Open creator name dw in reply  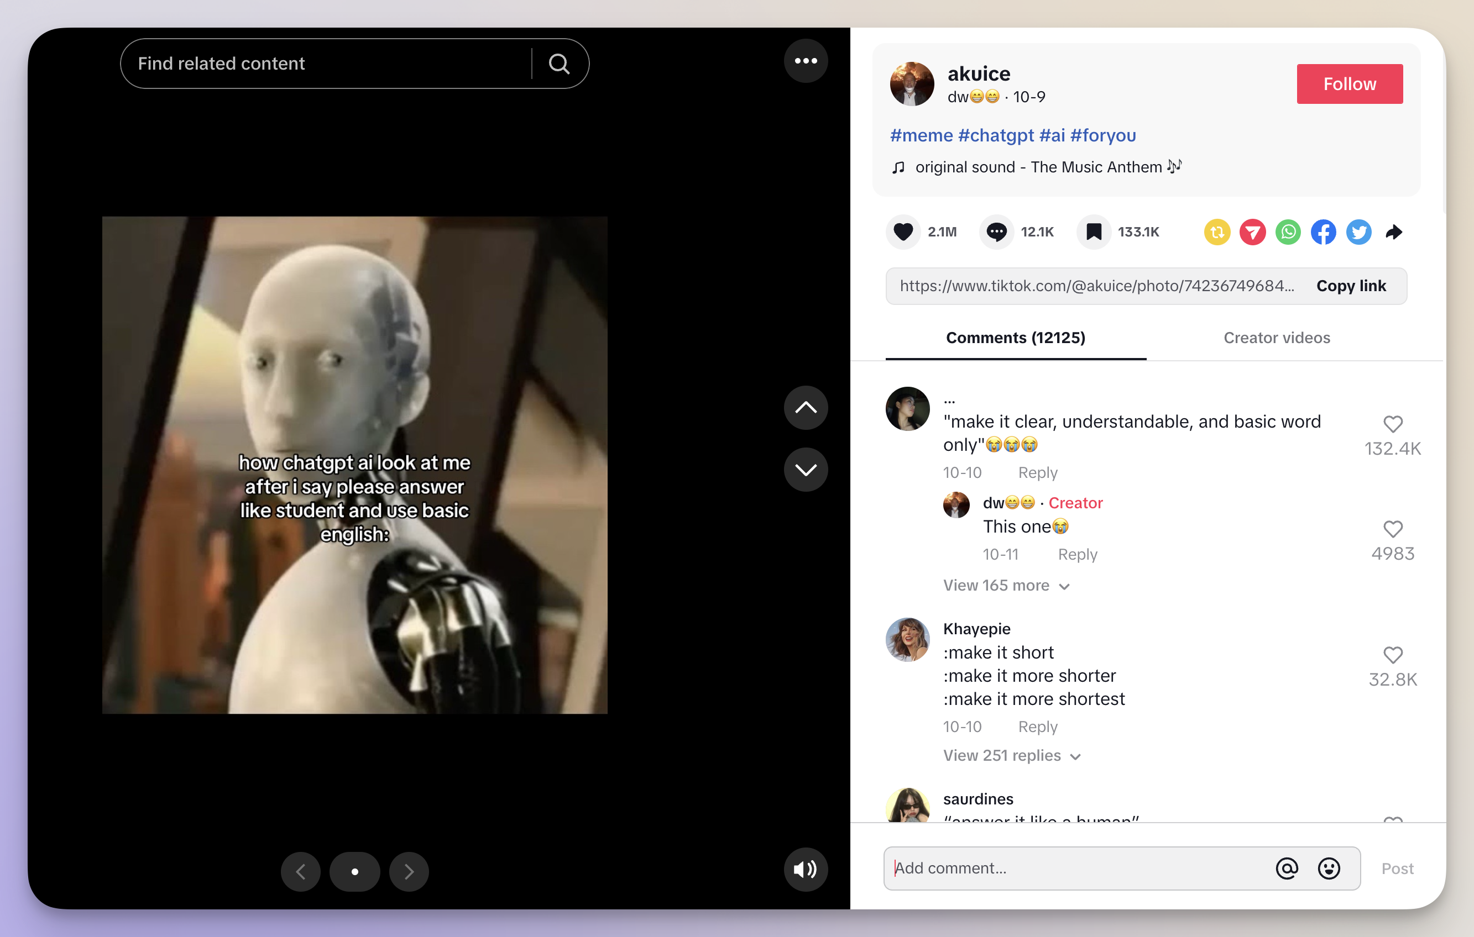(1008, 503)
